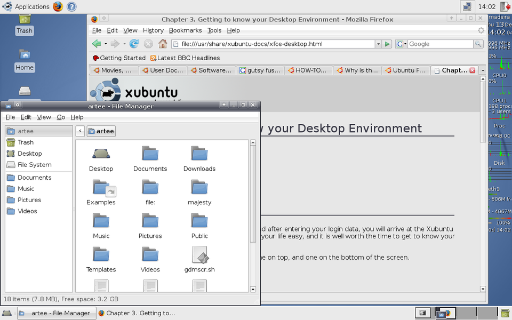Click the Firefox page scroll down arrow
512x320 pixels.
(483, 289)
